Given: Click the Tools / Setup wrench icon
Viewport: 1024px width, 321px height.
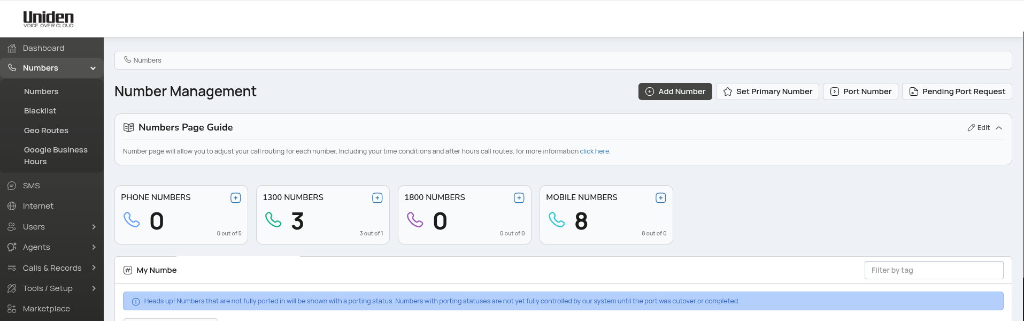Looking at the screenshot, I should pos(12,288).
